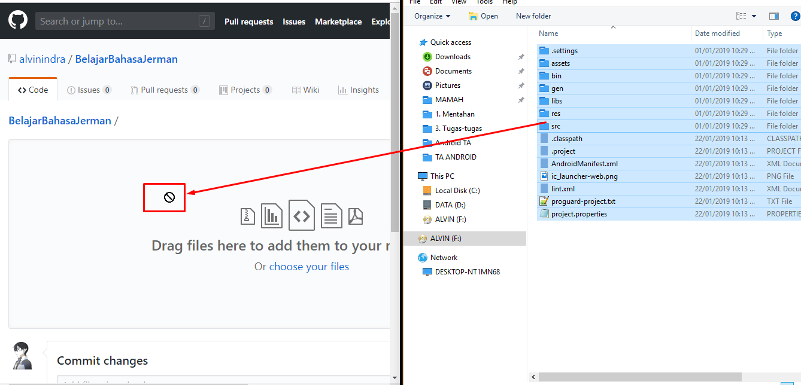View the repository Insights
The width and height of the screenshot is (801, 385).
click(x=358, y=89)
